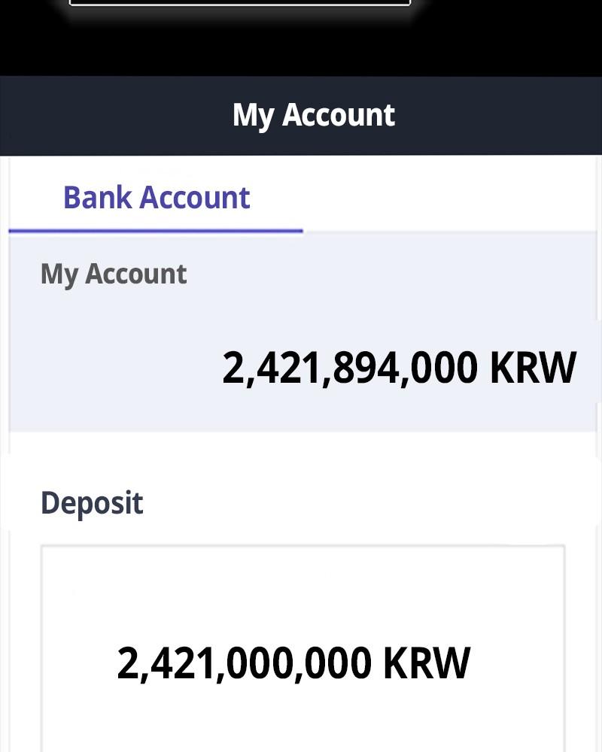This screenshot has height=752, width=602.
Task: Click the black banner above the header
Action: [x=301, y=45]
